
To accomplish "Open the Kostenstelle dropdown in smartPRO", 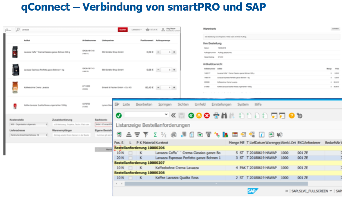I will click(x=29, y=124).
